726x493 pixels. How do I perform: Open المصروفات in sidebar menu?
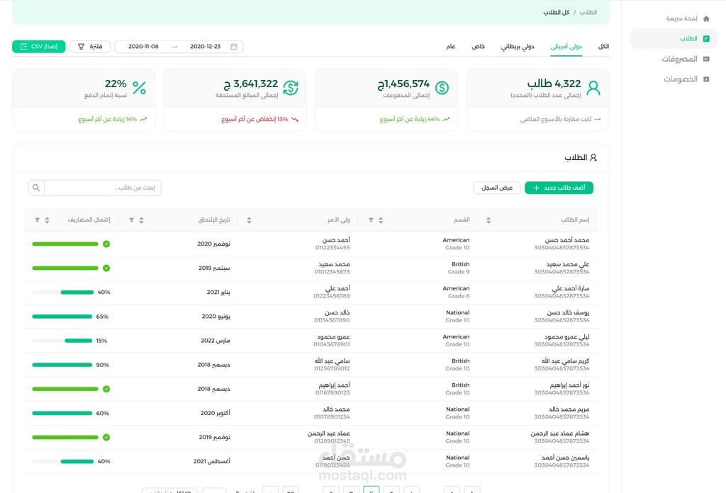pyautogui.click(x=679, y=59)
